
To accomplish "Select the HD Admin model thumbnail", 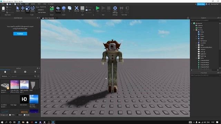I will click(x=24, y=99).
